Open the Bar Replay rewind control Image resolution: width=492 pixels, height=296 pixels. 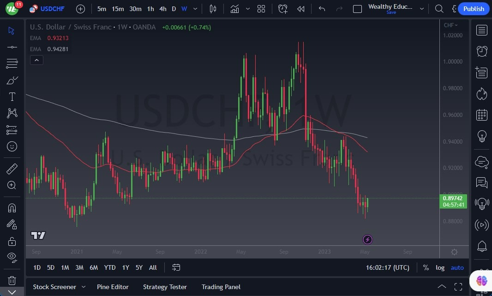click(x=300, y=8)
